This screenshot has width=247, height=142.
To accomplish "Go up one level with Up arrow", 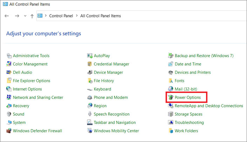I will click(x=32, y=16).
